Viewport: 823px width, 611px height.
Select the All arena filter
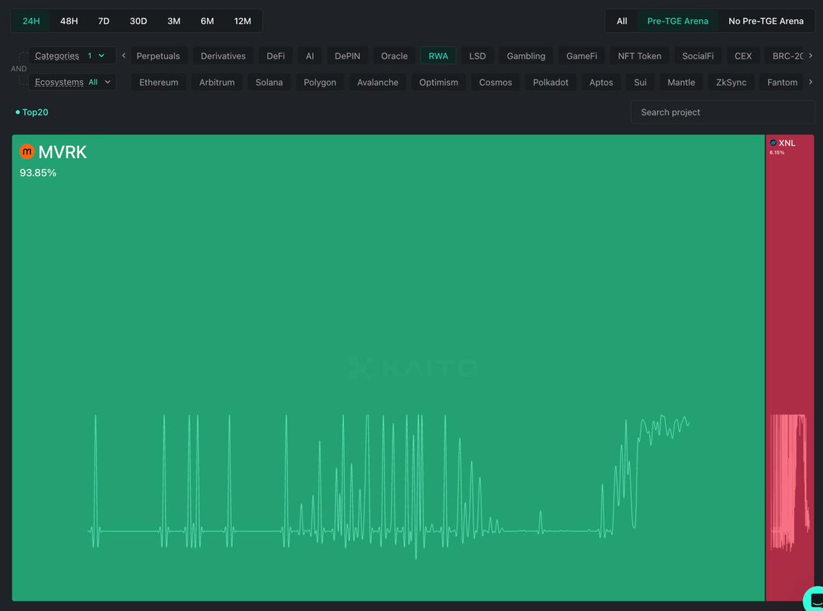click(621, 21)
